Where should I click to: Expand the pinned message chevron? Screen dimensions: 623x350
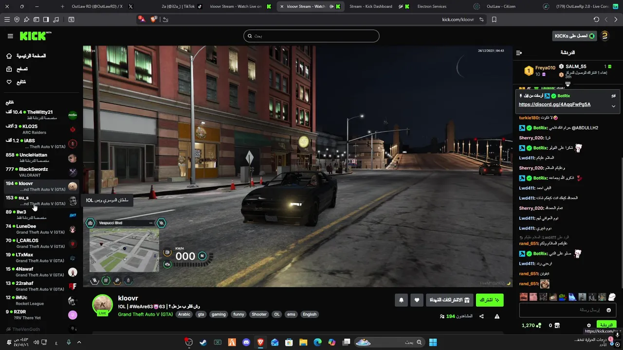(613, 106)
